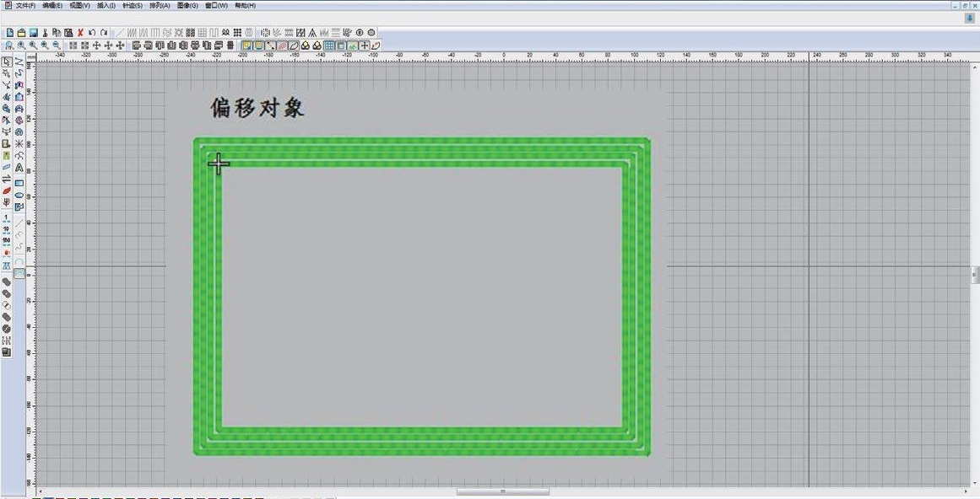The image size is (980, 499).
Task: Click the Save disk icon
Action: click(33, 32)
